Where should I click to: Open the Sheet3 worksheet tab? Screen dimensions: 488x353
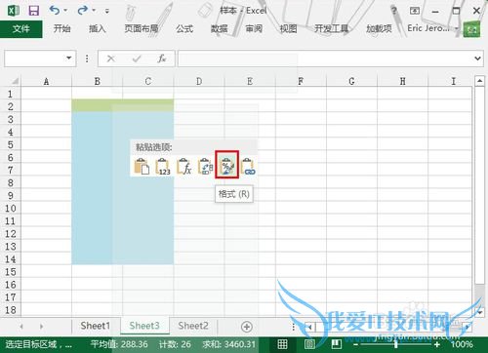pyautogui.click(x=144, y=326)
